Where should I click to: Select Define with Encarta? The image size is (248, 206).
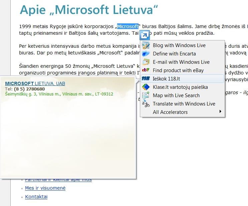coord(182,54)
